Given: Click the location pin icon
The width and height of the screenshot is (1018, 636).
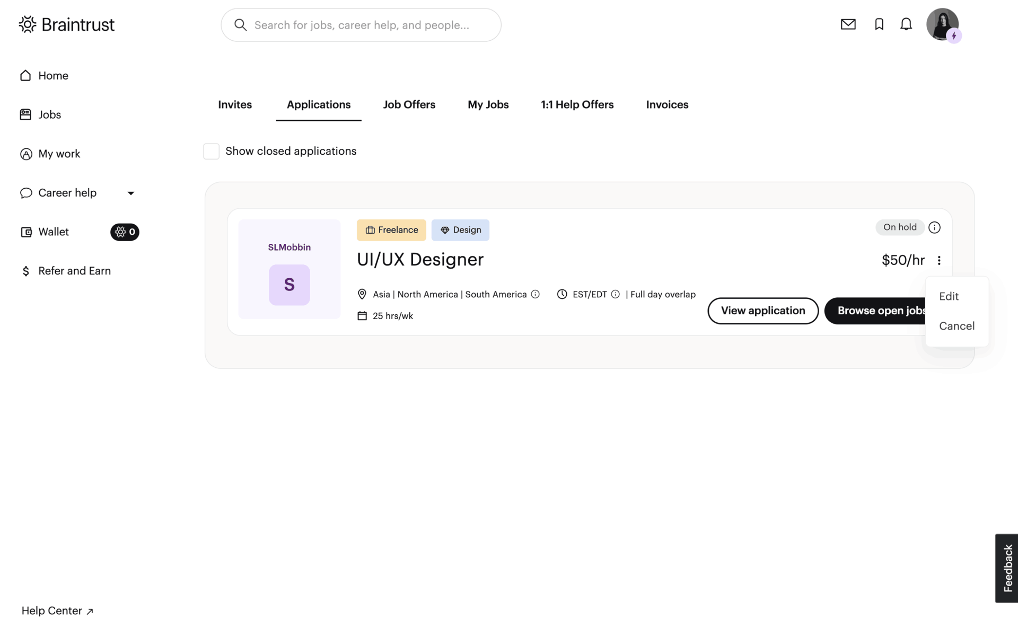Looking at the screenshot, I should (x=362, y=294).
